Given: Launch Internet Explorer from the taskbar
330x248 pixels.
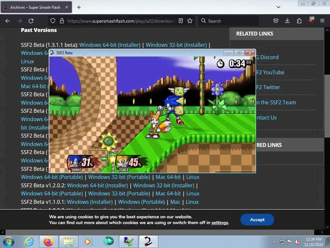Looking at the screenshot, I should pyautogui.click(x=29, y=242).
